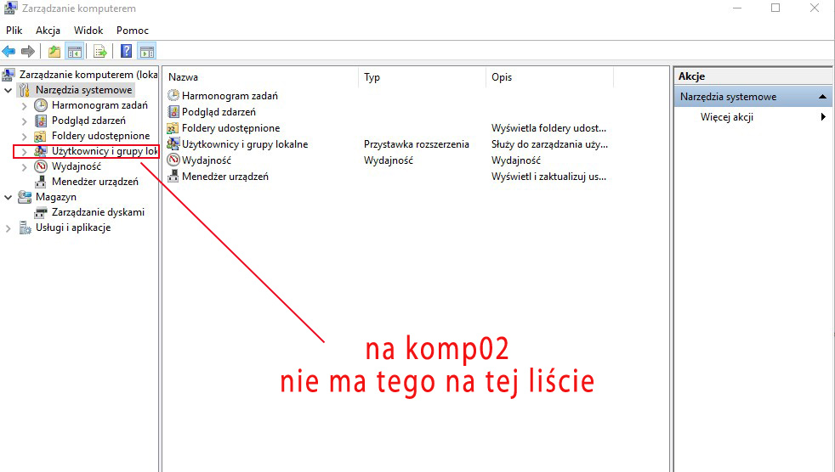Click the Użytkownicy i grupy lokalne icon in tree
Viewport: 835px width, 472px height.
click(x=41, y=151)
